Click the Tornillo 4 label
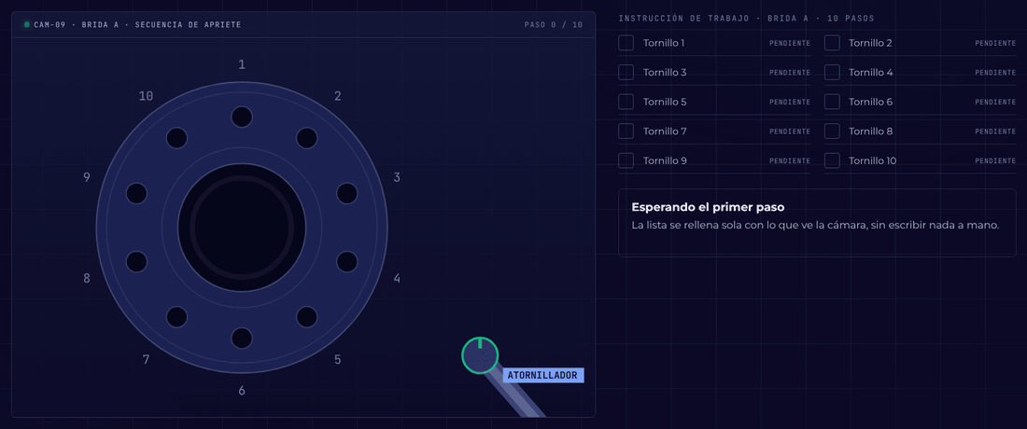This screenshot has height=429, width=1027. click(x=870, y=73)
